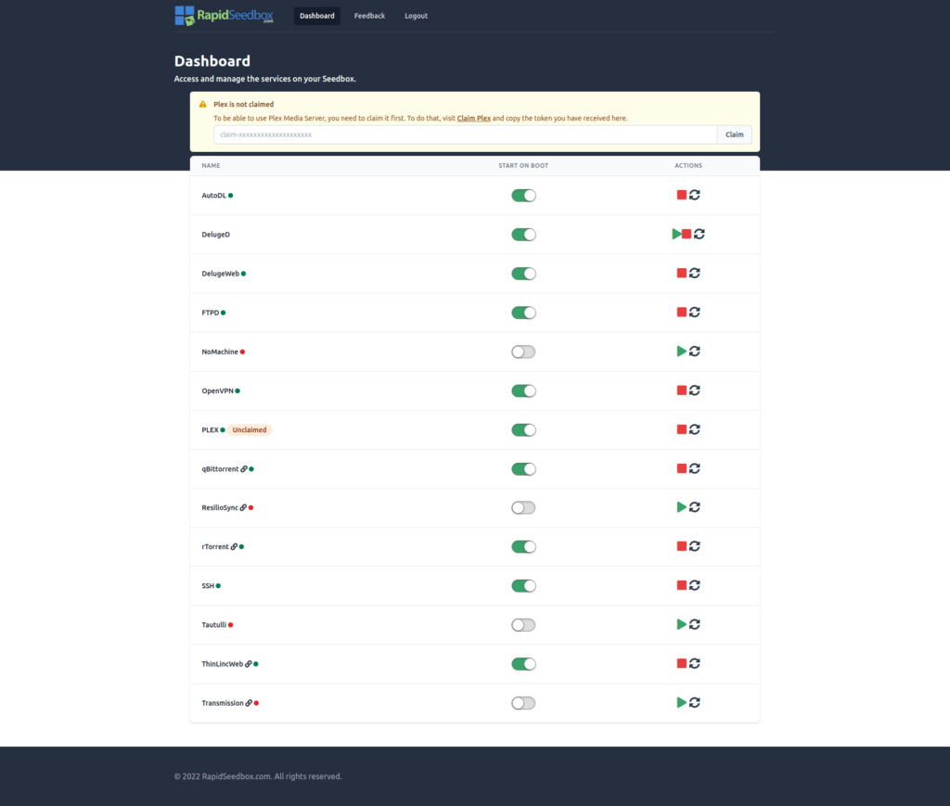Enable start on boot for ResilioSync

click(x=523, y=507)
